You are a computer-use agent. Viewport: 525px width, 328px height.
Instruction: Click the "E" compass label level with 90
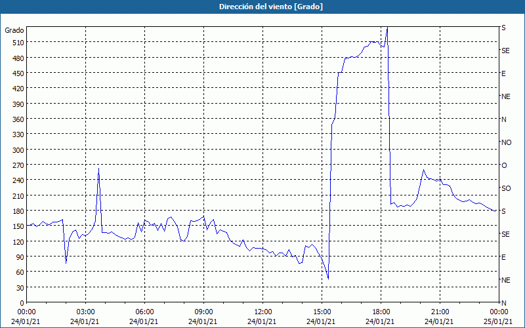(x=503, y=257)
